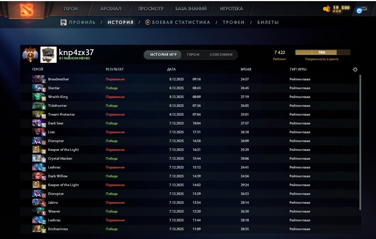This screenshot has height=239, width=376.
Task: Switch to the ГЕРОИ toggle
Action: pos(193,55)
